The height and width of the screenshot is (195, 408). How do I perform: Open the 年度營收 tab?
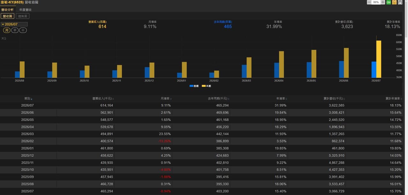(x=25, y=10)
